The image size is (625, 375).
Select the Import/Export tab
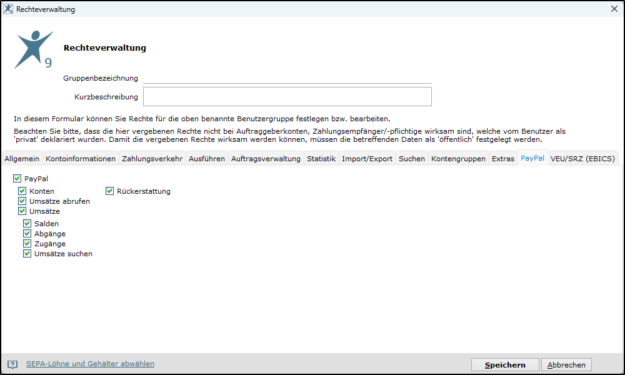(367, 159)
